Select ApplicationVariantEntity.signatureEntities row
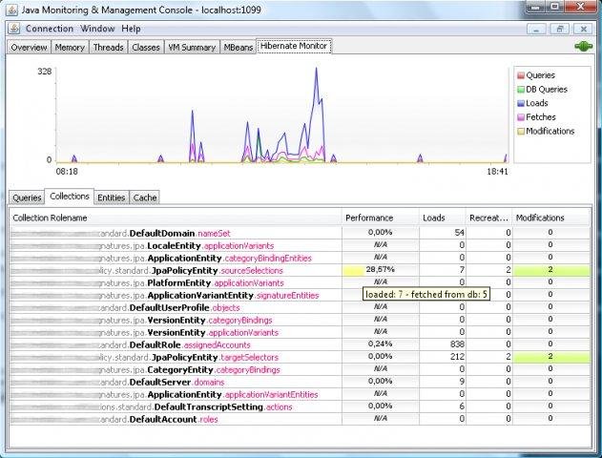Screen dimensions: 602x458 301,295
